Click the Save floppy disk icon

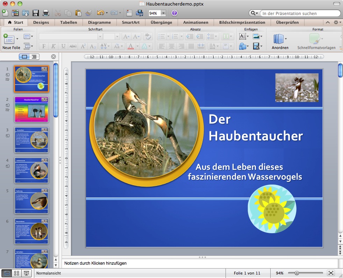coord(36,13)
